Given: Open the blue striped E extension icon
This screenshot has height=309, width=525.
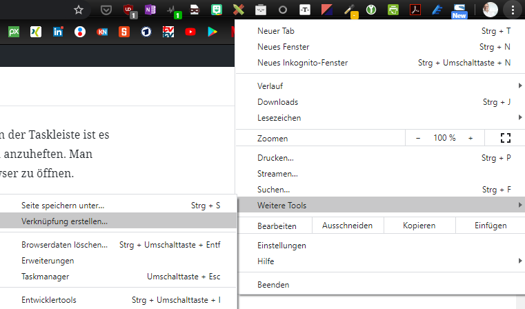Looking at the screenshot, I should (x=437, y=10).
